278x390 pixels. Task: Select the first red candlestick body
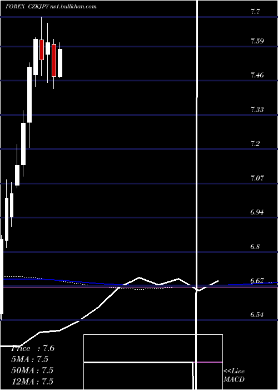pos(42,50)
